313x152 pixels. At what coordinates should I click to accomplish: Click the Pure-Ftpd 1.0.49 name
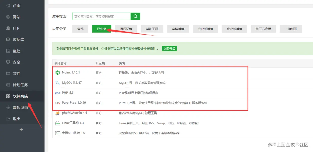pyautogui.click(x=74, y=103)
